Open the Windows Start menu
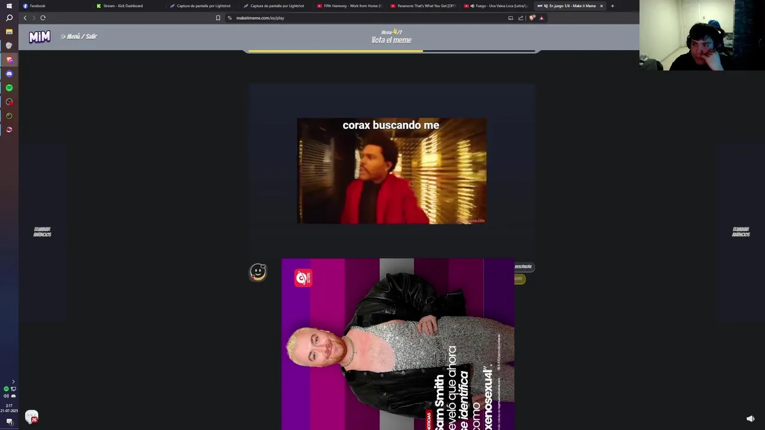Image resolution: width=765 pixels, height=430 pixels. [x=9, y=5]
